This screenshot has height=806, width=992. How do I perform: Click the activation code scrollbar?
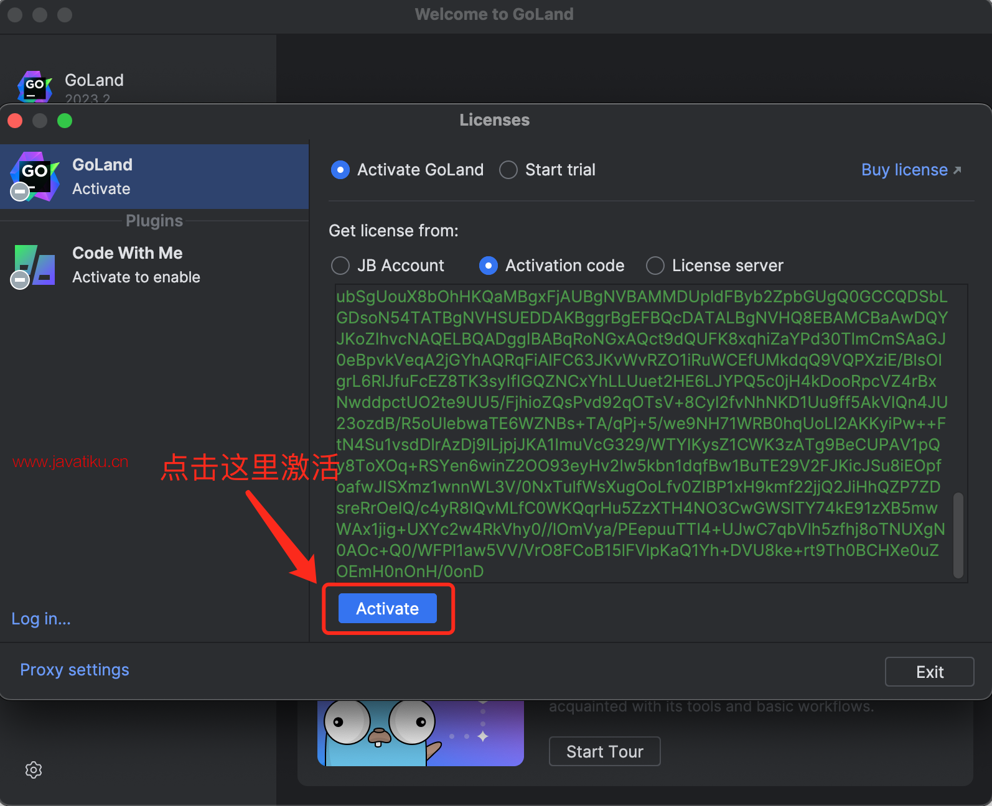click(958, 535)
